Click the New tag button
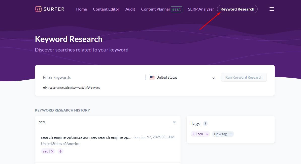Viewport: 301px width, 164px height. pos(223,134)
